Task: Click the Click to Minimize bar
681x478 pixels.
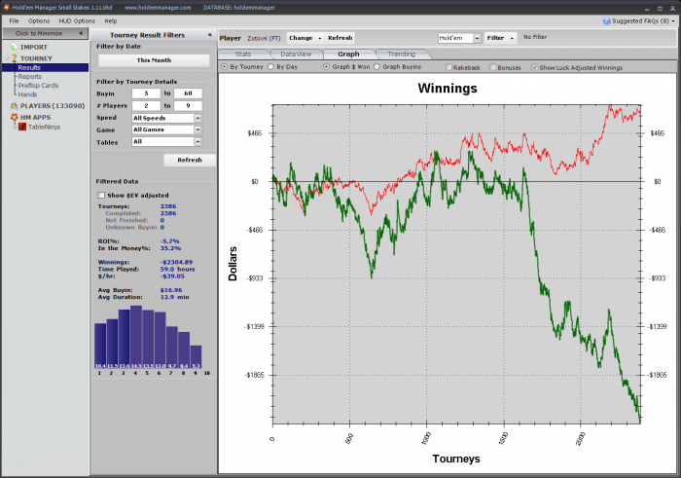Action: pyautogui.click(x=46, y=33)
